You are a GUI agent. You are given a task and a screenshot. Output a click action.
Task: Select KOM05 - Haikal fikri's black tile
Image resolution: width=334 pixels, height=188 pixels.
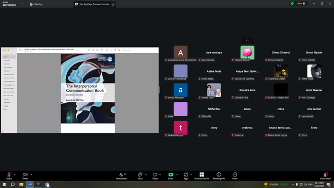(x=281, y=90)
